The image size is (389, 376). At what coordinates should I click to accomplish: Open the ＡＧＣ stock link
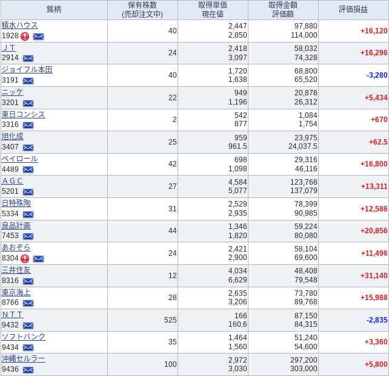tap(12, 181)
